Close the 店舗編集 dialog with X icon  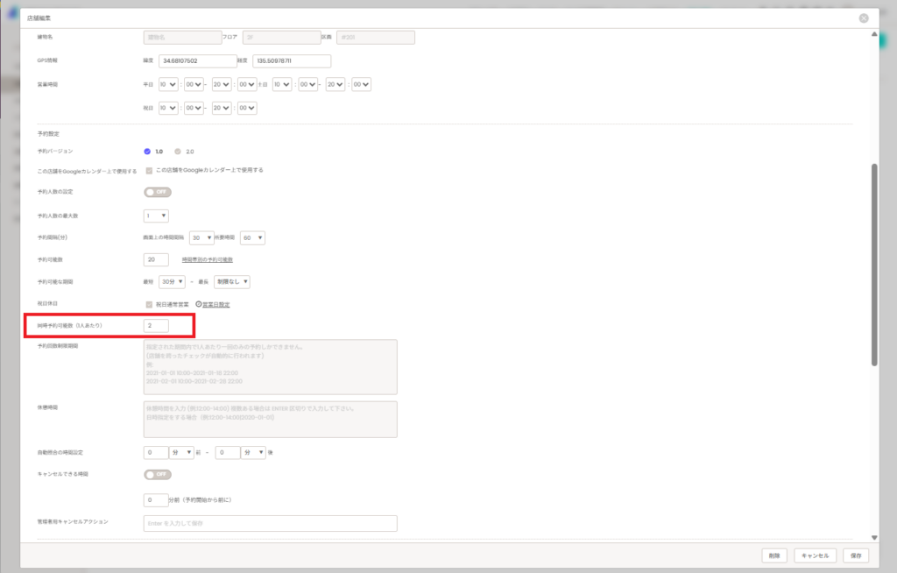[x=864, y=18]
